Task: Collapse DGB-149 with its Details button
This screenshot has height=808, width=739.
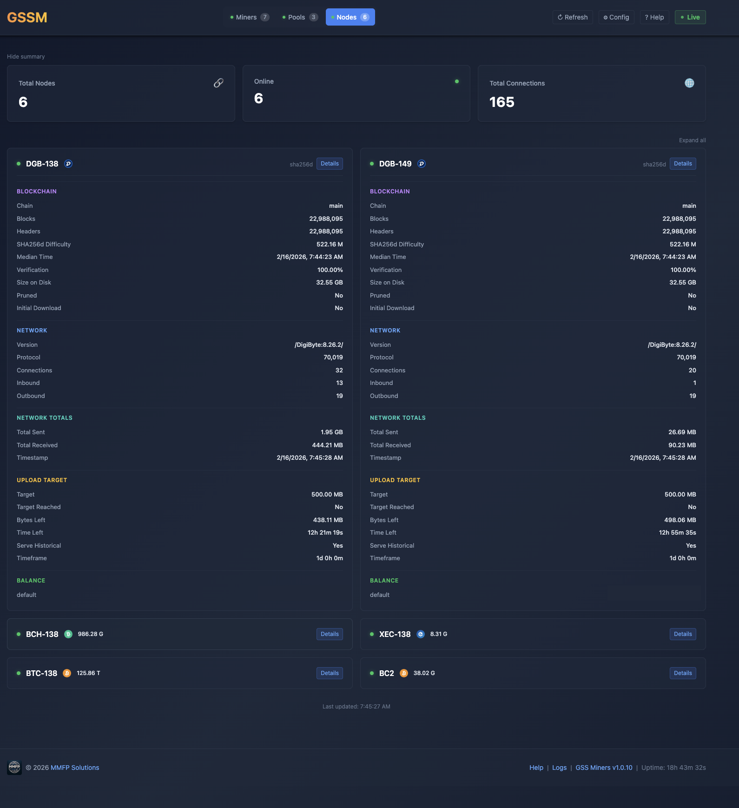Action: [683, 164]
